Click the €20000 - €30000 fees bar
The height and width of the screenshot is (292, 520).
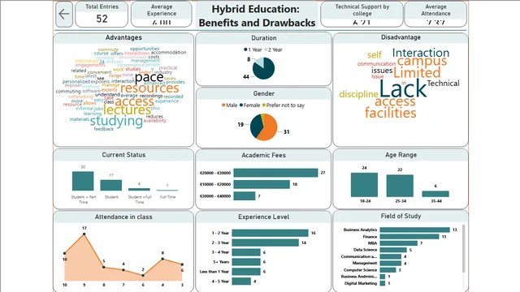[275, 173]
